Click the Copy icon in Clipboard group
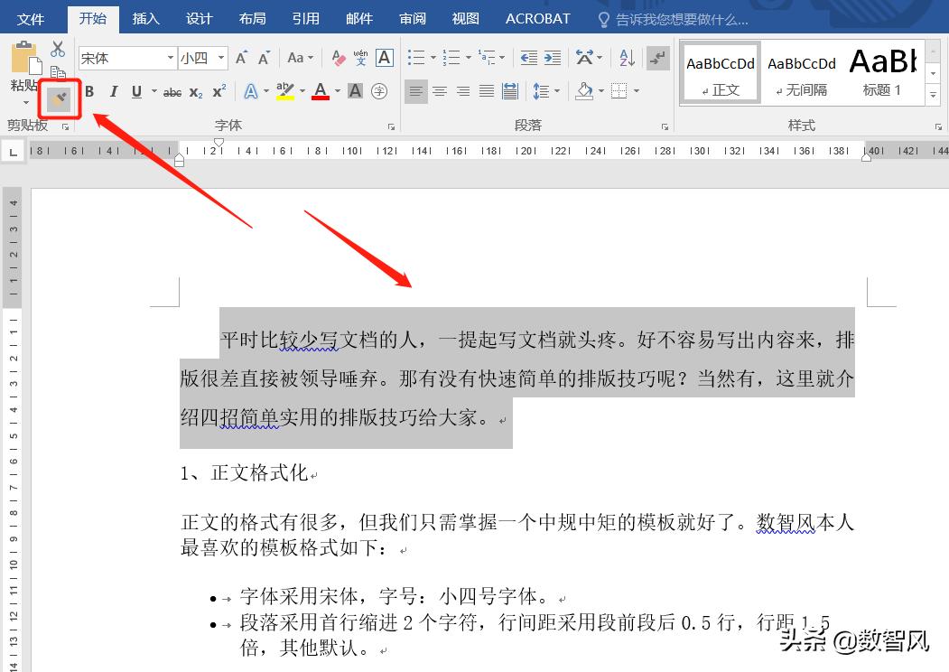Viewport: 949px width, 672px height. point(57,71)
